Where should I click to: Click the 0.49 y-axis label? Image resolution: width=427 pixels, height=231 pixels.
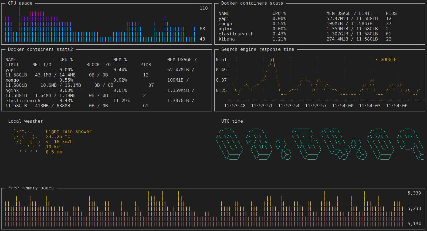coord(221,70)
